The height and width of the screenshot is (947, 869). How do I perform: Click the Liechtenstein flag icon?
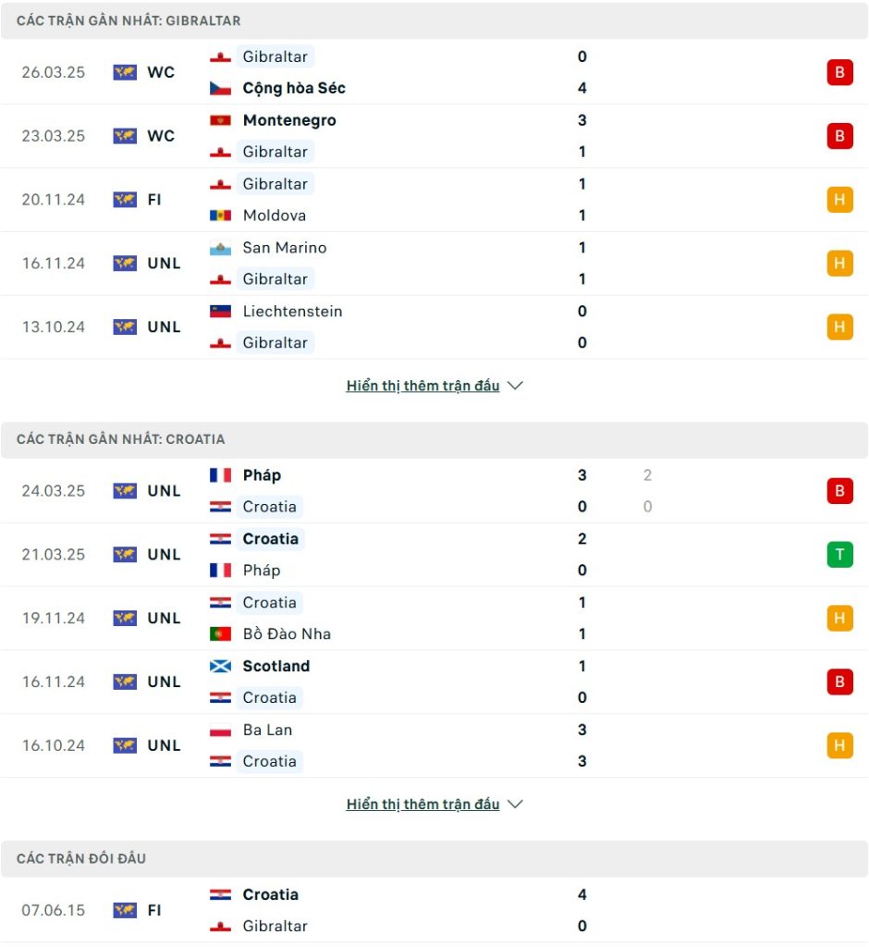220,312
